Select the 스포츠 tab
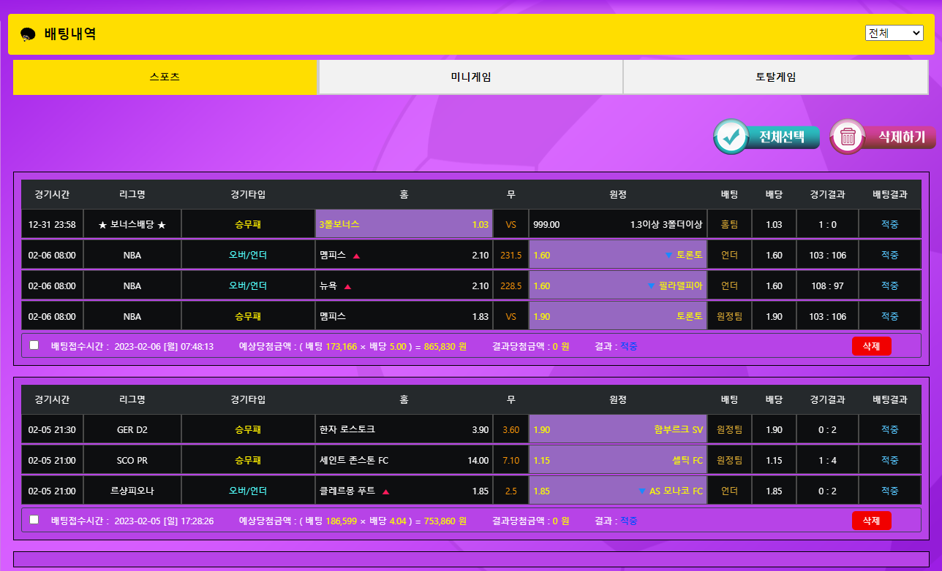The height and width of the screenshot is (571, 942). (x=165, y=77)
